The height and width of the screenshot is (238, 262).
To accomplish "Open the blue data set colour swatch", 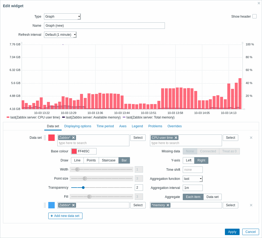I will pyautogui.click(x=51, y=205).
